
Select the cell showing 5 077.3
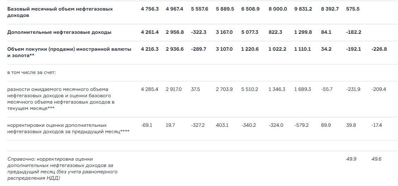(x=250, y=32)
